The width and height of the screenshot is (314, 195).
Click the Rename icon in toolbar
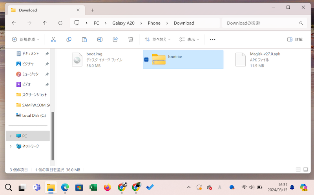point(100,40)
